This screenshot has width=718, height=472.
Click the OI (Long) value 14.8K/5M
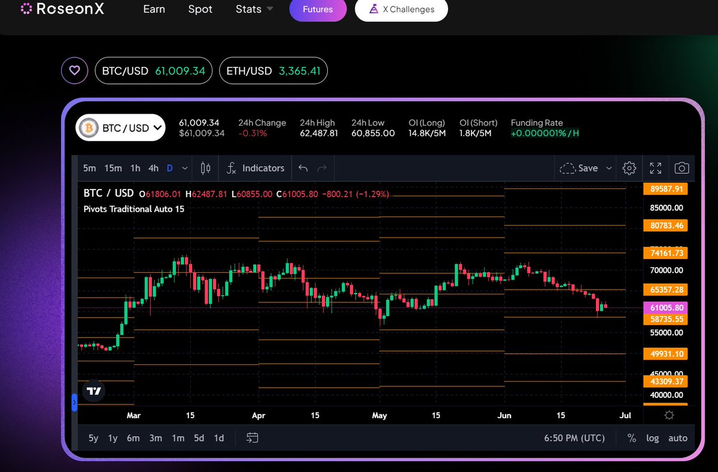pyautogui.click(x=427, y=133)
